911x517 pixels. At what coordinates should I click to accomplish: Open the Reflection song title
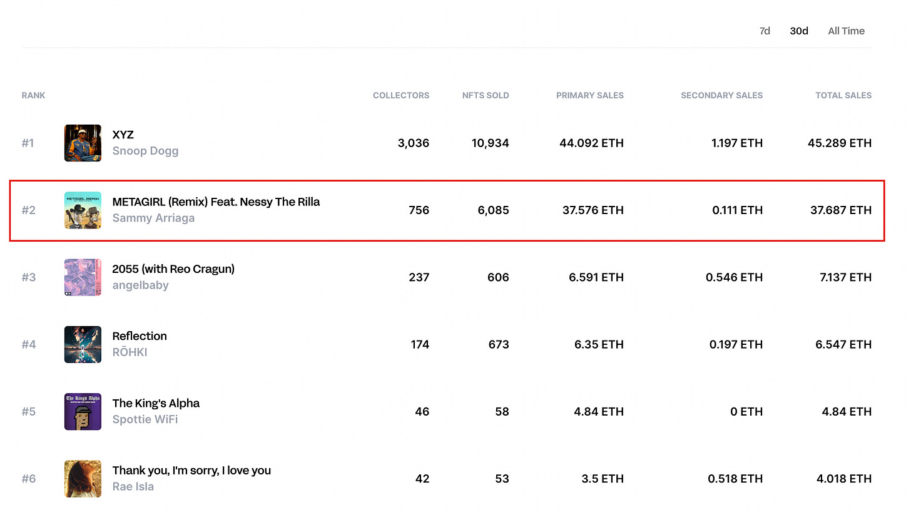140,336
